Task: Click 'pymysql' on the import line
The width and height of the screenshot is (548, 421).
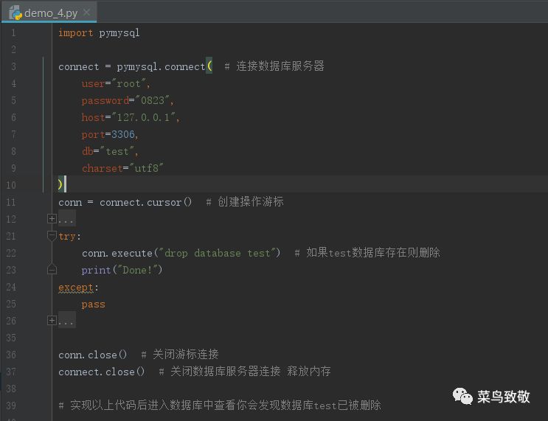Action: pyautogui.click(x=119, y=33)
